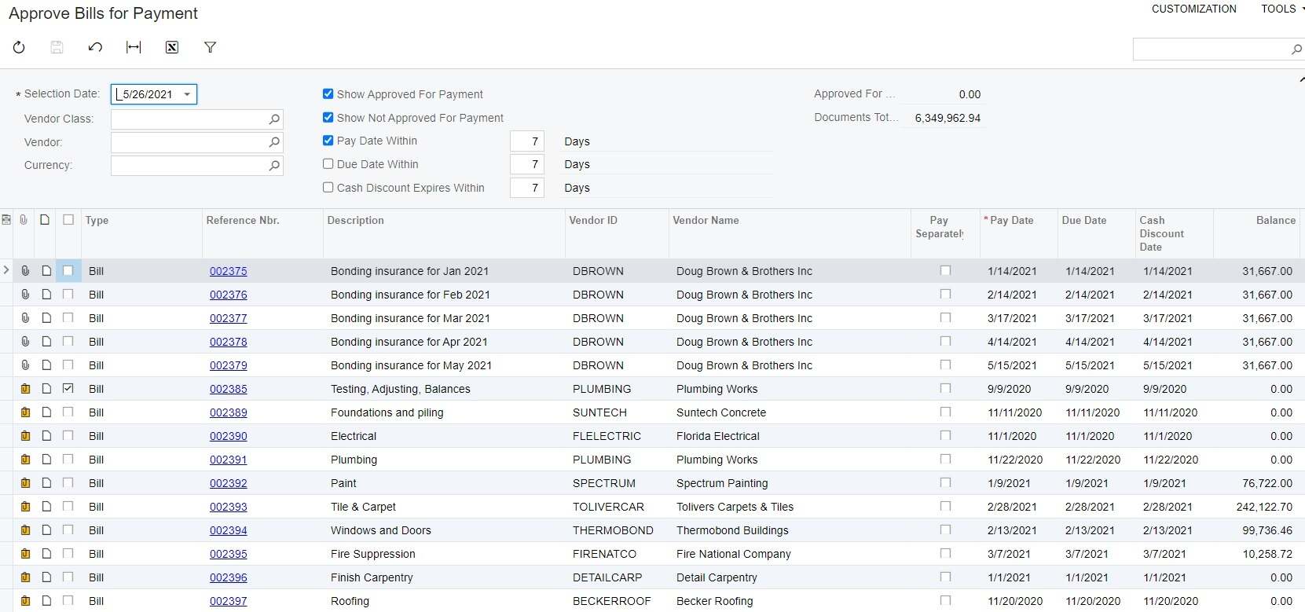Open bill reference link 002397

point(229,601)
